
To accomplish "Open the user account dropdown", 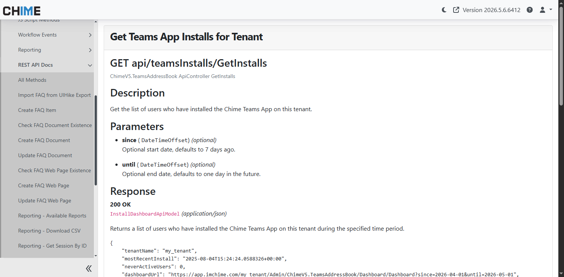I will (x=546, y=10).
